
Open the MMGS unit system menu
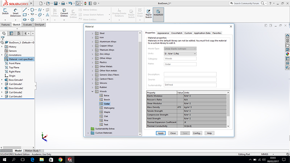(x=265, y=154)
